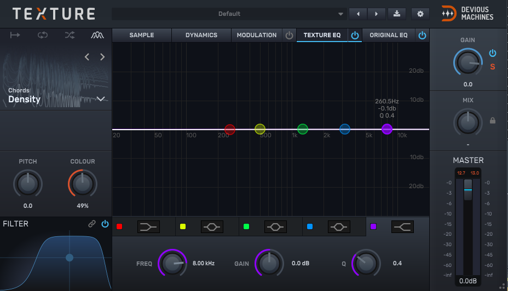Viewport: 508px width, 291px height.
Task: Select the one-shot playback mode arrow icon
Action: point(15,35)
